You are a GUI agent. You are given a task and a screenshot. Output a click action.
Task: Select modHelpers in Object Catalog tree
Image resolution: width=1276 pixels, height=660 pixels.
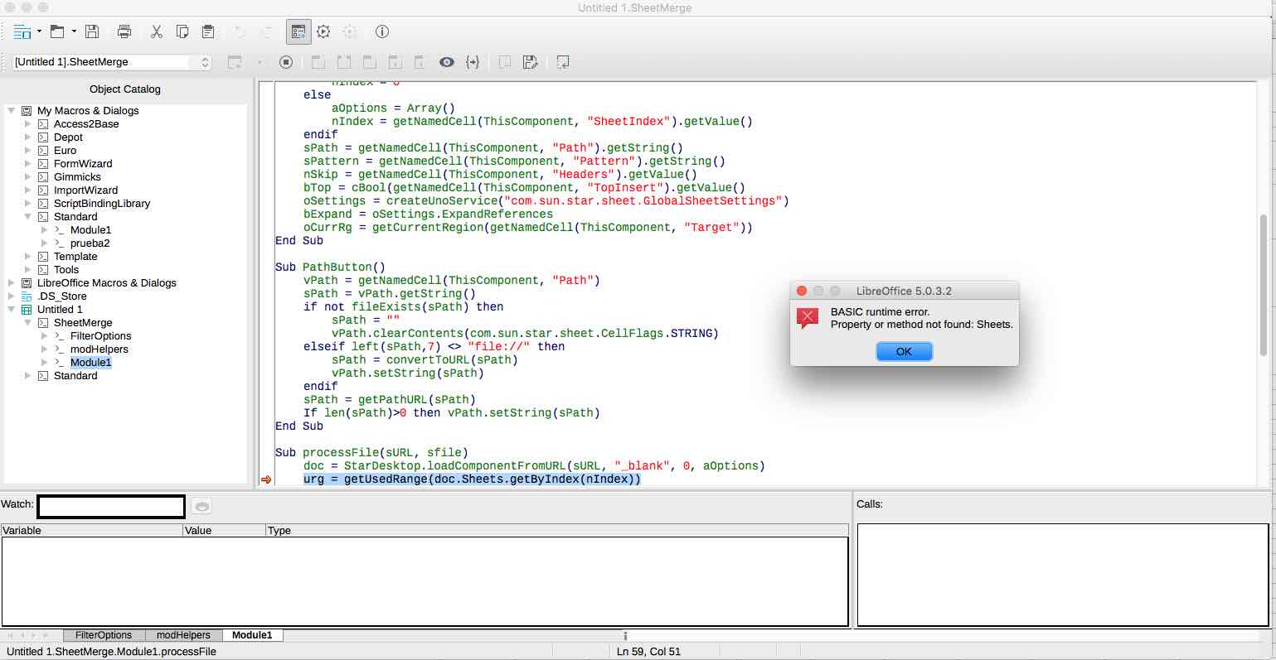[x=99, y=349]
